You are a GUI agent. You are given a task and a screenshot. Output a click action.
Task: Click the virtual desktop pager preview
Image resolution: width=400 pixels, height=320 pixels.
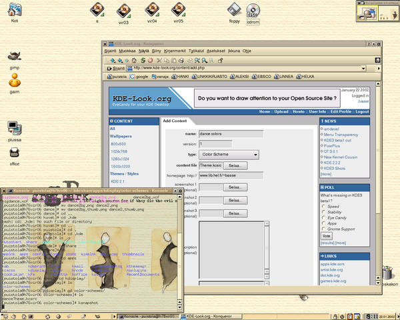377,13
